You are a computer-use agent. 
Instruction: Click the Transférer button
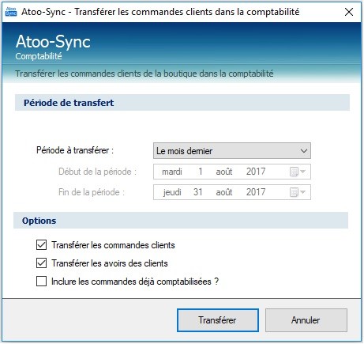218,320
